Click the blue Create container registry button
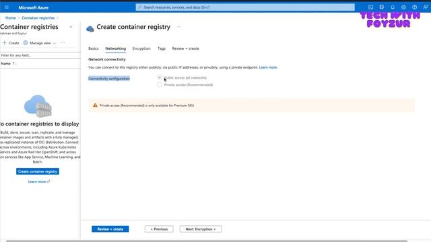Image resolution: width=431 pixels, height=242 pixels. [38, 171]
